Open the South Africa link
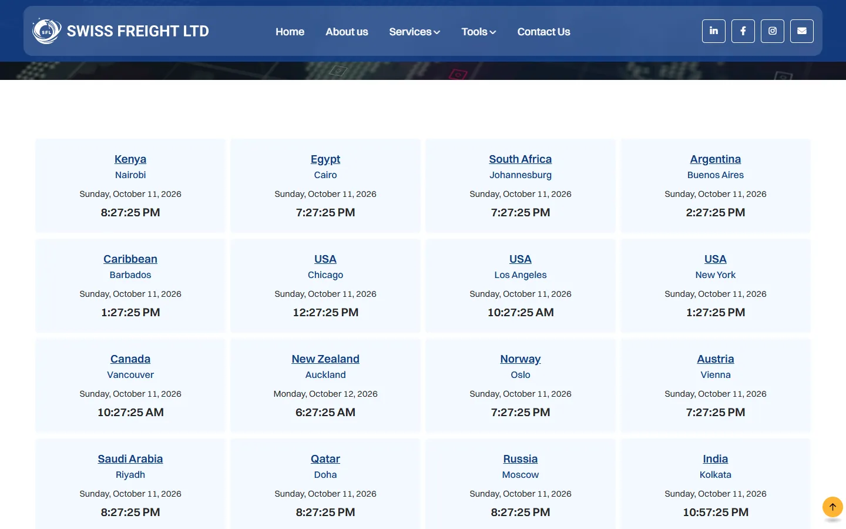 click(x=521, y=159)
